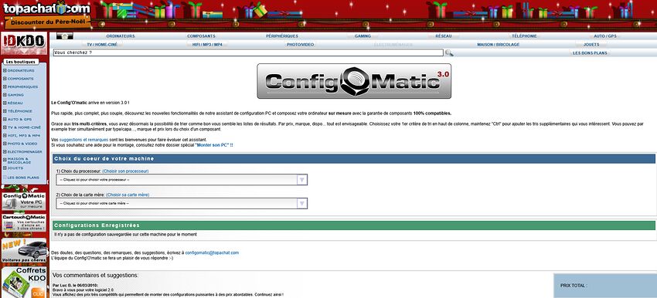
Task: Expand plus icon beside HIFI, MP3 & MP4 in sidebar
Action: pos(5,136)
